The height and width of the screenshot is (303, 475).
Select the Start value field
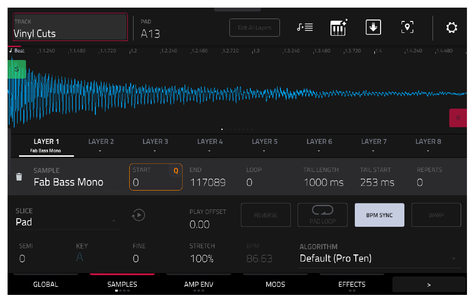pyautogui.click(x=155, y=177)
